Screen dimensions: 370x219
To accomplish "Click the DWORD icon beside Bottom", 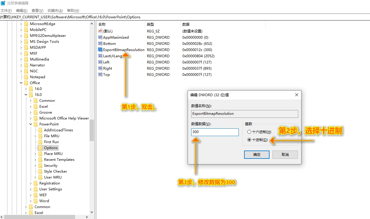I will (100, 43).
